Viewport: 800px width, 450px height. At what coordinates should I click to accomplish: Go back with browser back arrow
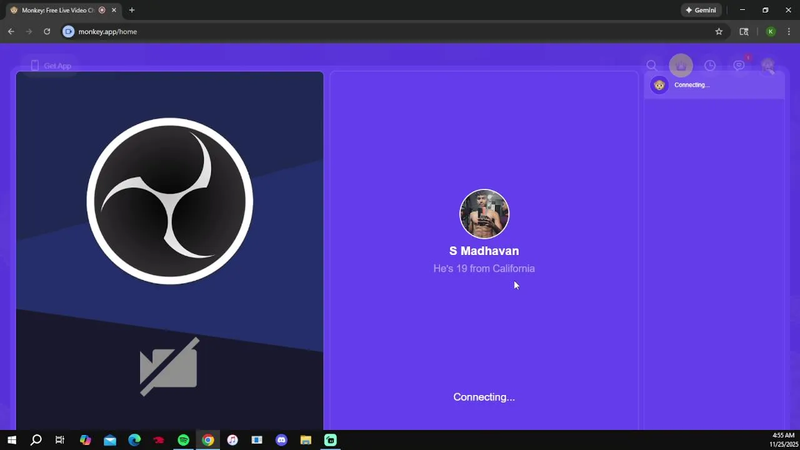pos(11,31)
